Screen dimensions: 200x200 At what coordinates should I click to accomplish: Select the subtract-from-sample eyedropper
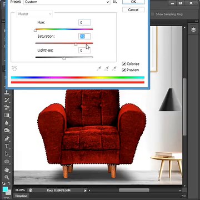coord(114,68)
